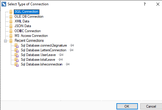Select Sql Database.LettersConnection entry
Viewport: 162px width, 110px height.
tap(44, 50)
